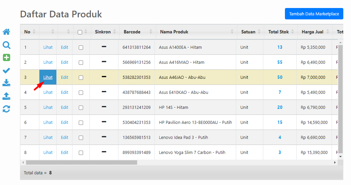Click total stock 4 for Lenovo Idea Pad
The width and height of the screenshot is (351, 185).
[x=280, y=137]
